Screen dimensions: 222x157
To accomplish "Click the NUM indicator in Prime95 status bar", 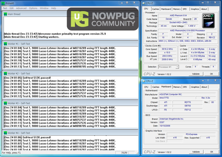I will pyautogui.click(x=124, y=153).
